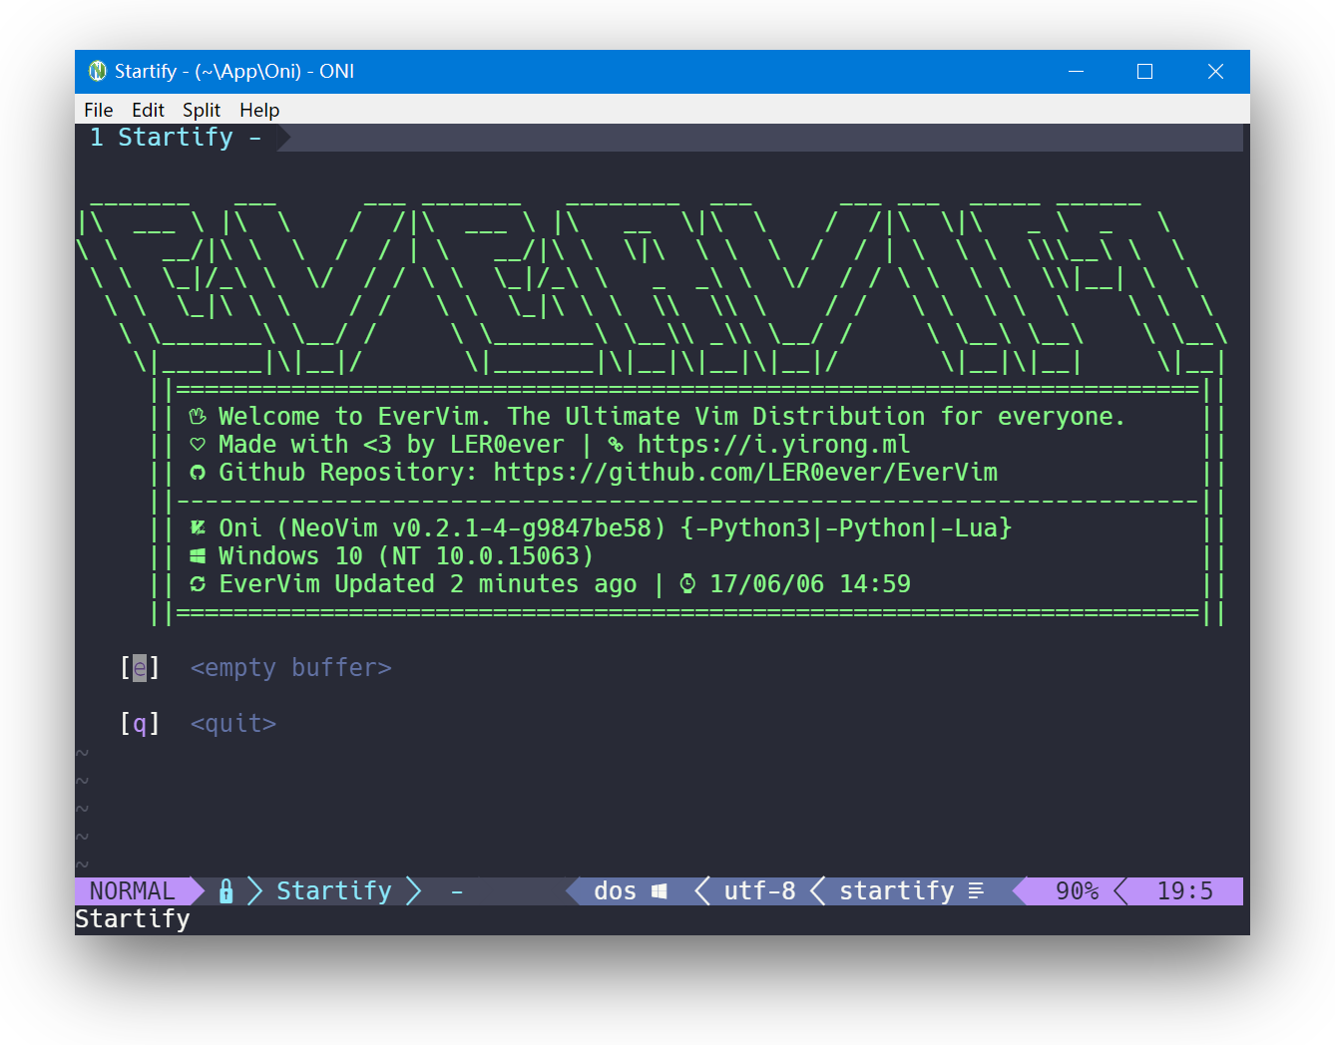Open the Edit menu
Screen dimensions: 1335x1045
148,110
